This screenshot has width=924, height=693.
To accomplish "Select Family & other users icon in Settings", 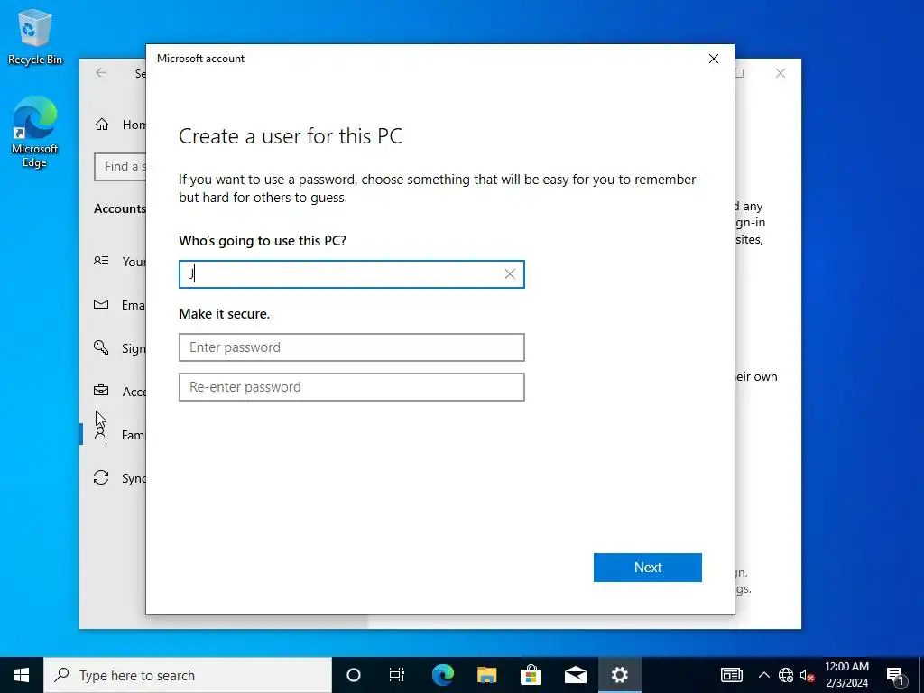I will [101, 434].
